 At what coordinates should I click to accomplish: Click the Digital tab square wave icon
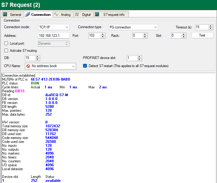77,14
